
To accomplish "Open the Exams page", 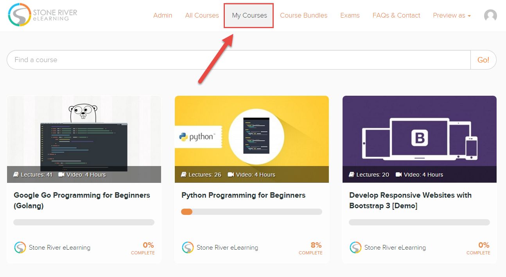I will pos(350,16).
